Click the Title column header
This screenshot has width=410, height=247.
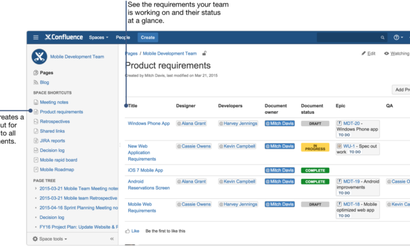click(x=133, y=106)
